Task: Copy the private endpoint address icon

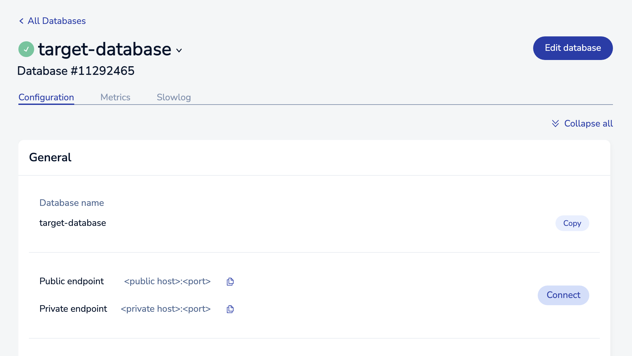Action: (x=230, y=309)
